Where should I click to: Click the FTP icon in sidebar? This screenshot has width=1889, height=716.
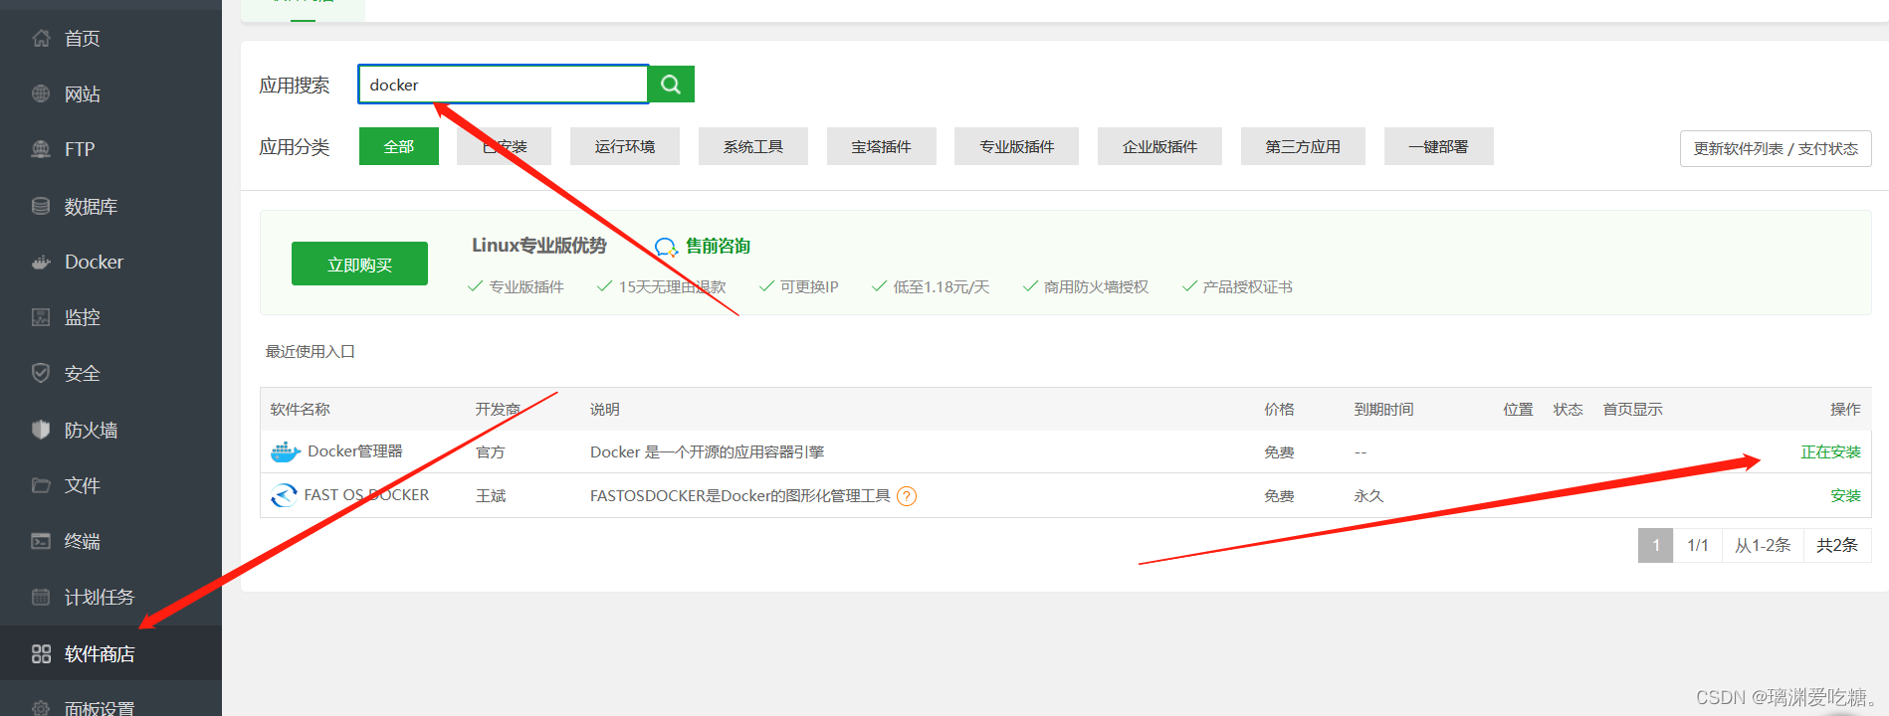coord(41,149)
